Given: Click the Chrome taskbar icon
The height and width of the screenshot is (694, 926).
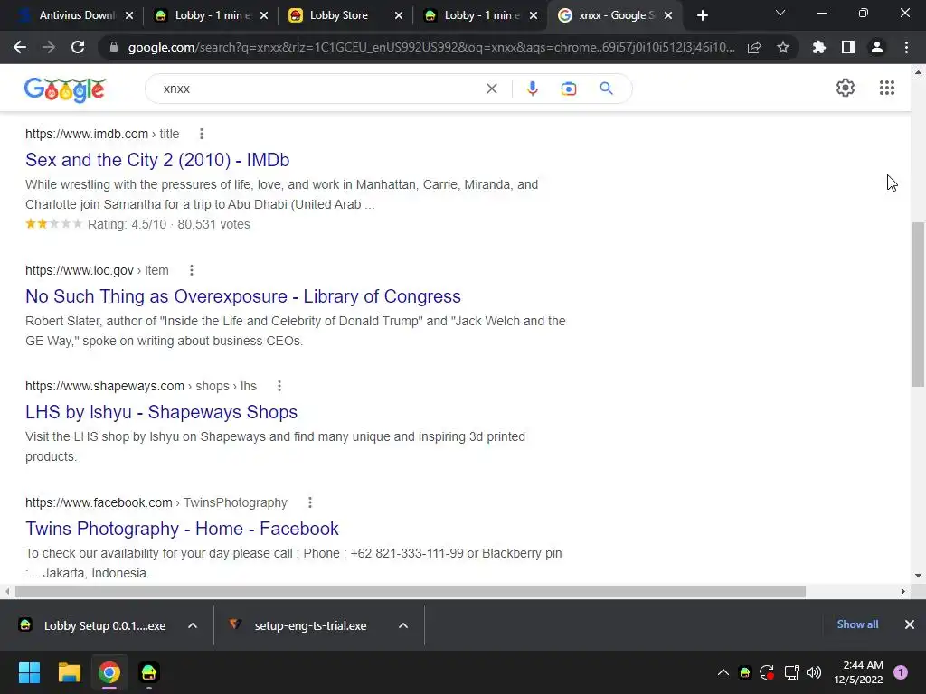Looking at the screenshot, I should [109, 672].
